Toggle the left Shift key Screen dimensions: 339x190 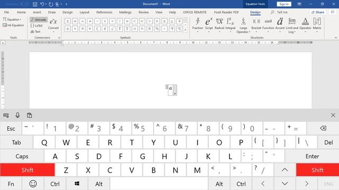(28, 170)
